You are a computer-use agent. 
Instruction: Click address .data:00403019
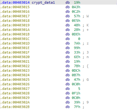click(15, 25)
